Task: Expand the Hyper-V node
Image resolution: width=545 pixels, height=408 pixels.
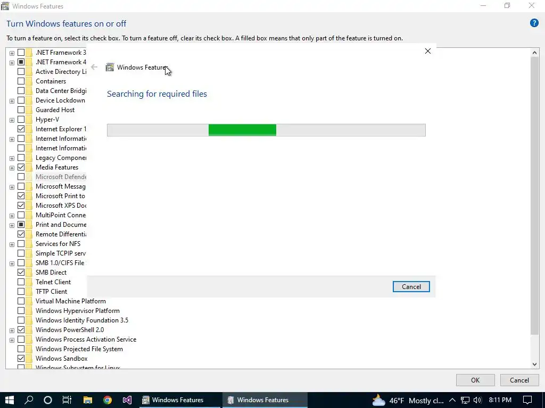Action: click(12, 120)
